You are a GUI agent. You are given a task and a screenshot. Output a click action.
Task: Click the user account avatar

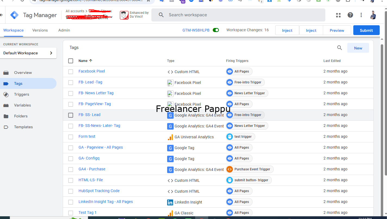tap(373, 15)
